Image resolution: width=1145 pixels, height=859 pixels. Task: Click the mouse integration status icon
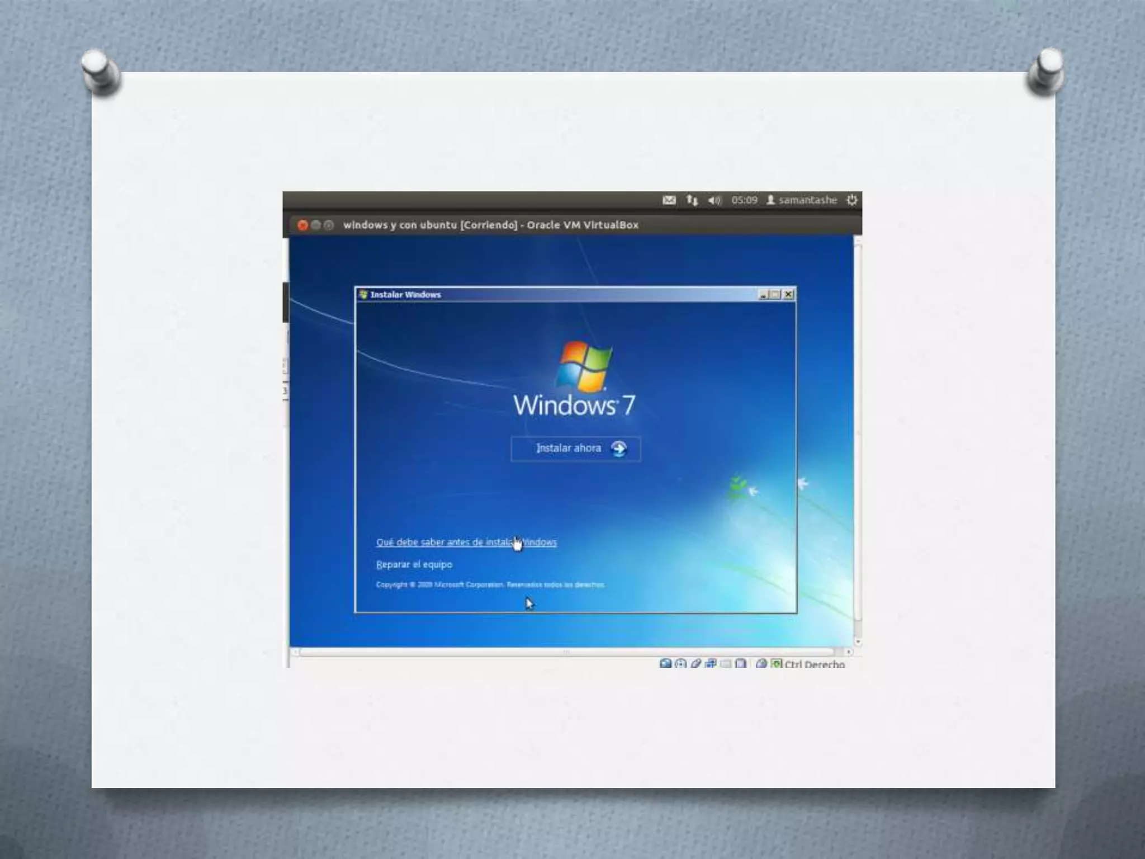click(761, 663)
